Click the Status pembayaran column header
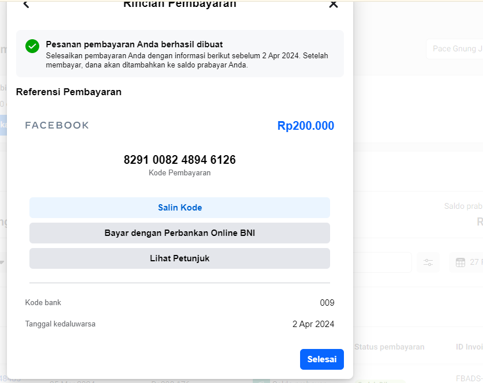Screen dimensions: 483x383 [x=390, y=347]
